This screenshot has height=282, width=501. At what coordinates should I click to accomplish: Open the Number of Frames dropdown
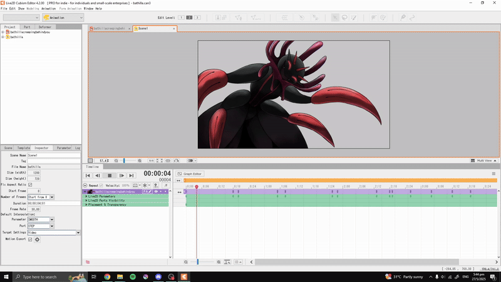tap(52, 197)
